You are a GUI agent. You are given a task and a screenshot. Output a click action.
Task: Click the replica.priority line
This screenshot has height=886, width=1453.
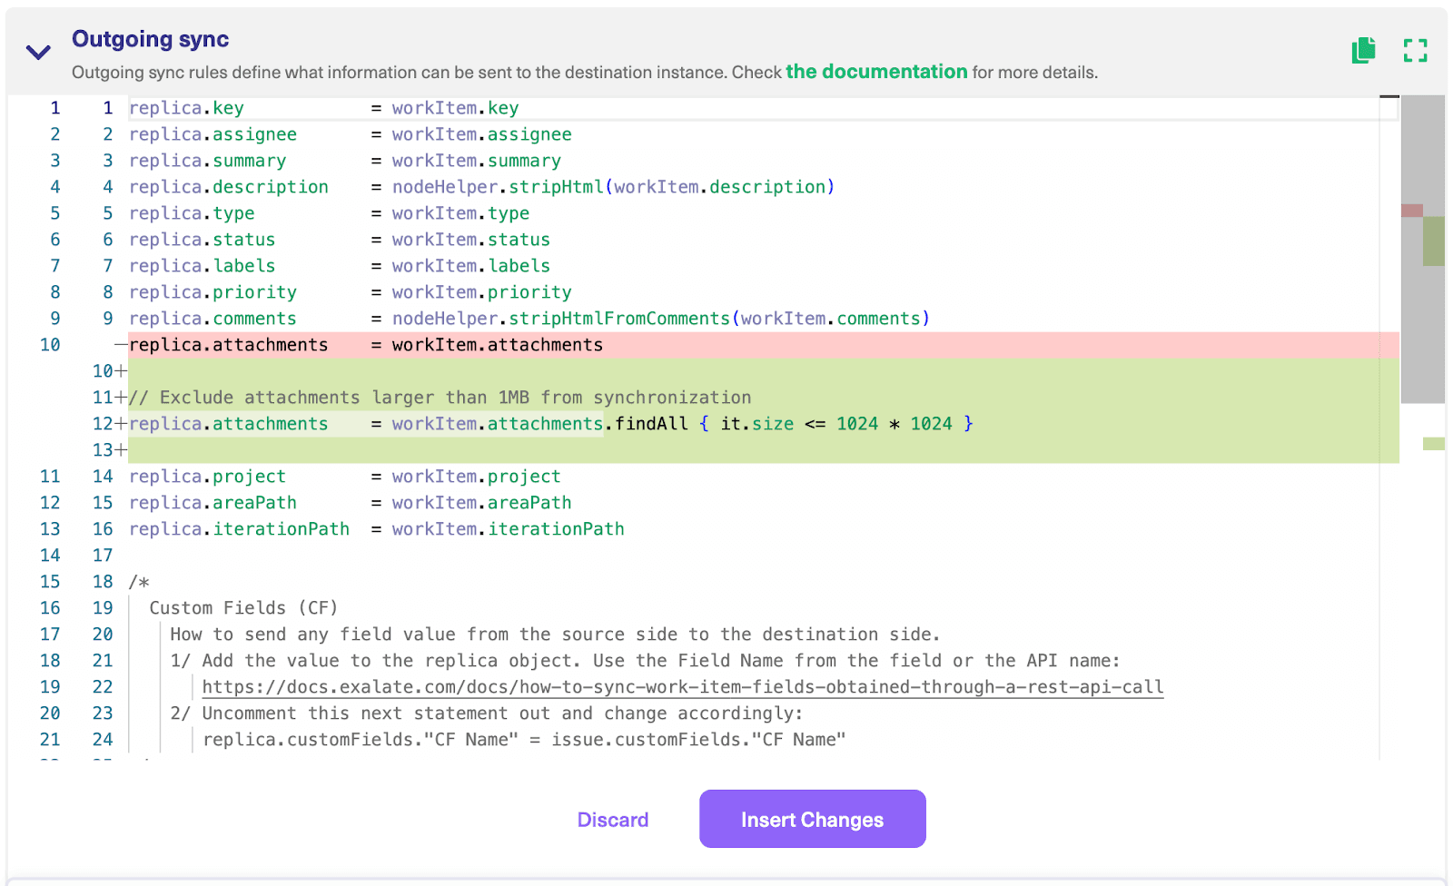(x=350, y=292)
